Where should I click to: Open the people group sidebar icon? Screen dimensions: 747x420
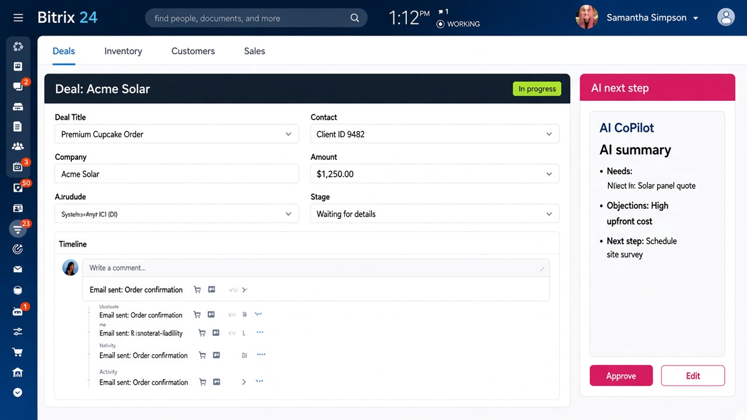pos(18,146)
